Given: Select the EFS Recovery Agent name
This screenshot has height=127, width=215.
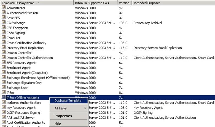Looking at the screenshot, I should (x=21, y=63).
